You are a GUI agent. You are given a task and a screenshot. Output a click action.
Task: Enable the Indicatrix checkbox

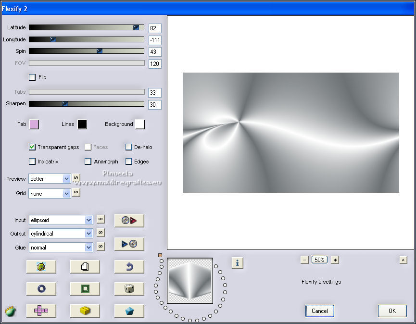point(32,161)
